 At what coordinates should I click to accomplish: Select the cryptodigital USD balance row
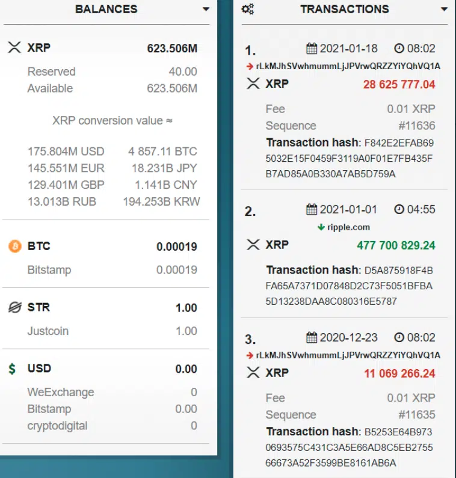112,426
